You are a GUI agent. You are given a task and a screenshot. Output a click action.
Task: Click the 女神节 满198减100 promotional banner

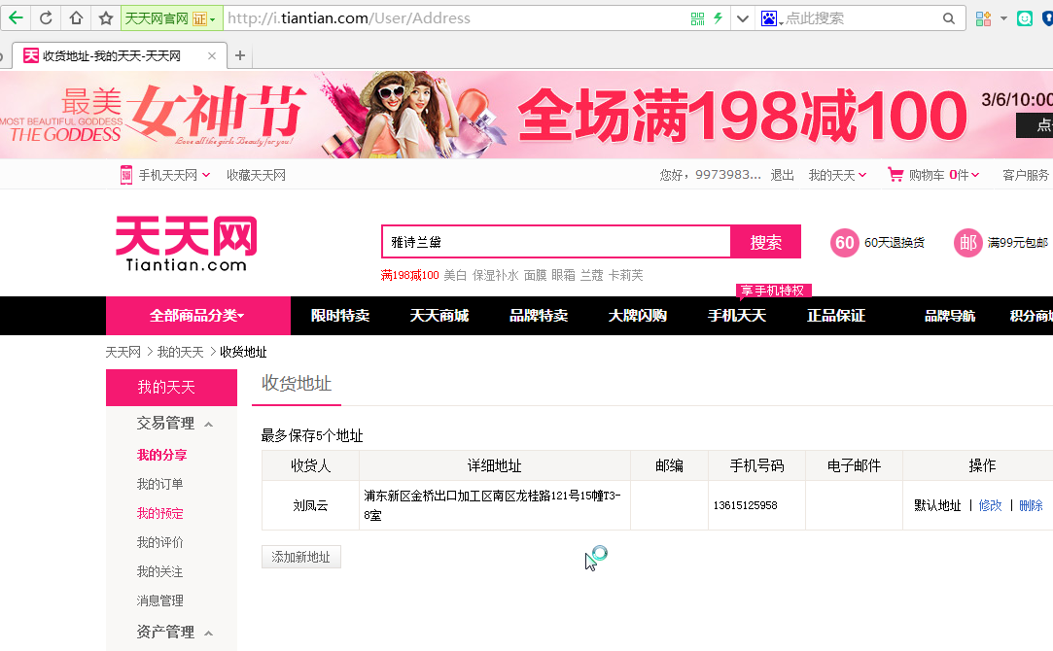[x=527, y=115]
